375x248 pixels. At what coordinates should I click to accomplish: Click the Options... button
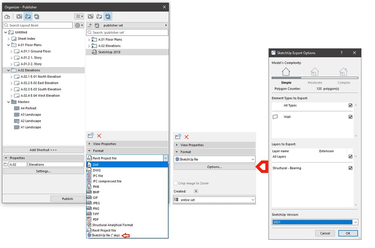pyautogui.click(x=215, y=167)
